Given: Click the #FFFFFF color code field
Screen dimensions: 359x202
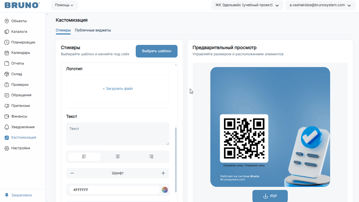Looking at the screenshot, I should point(114,190).
